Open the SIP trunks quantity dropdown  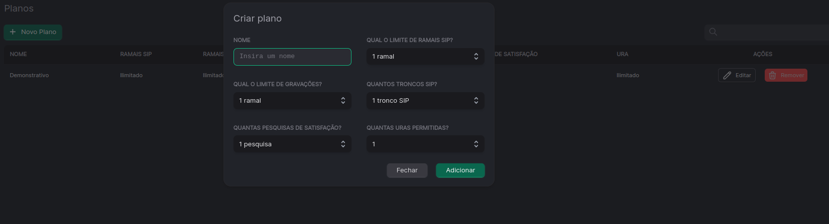click(425, 101)
